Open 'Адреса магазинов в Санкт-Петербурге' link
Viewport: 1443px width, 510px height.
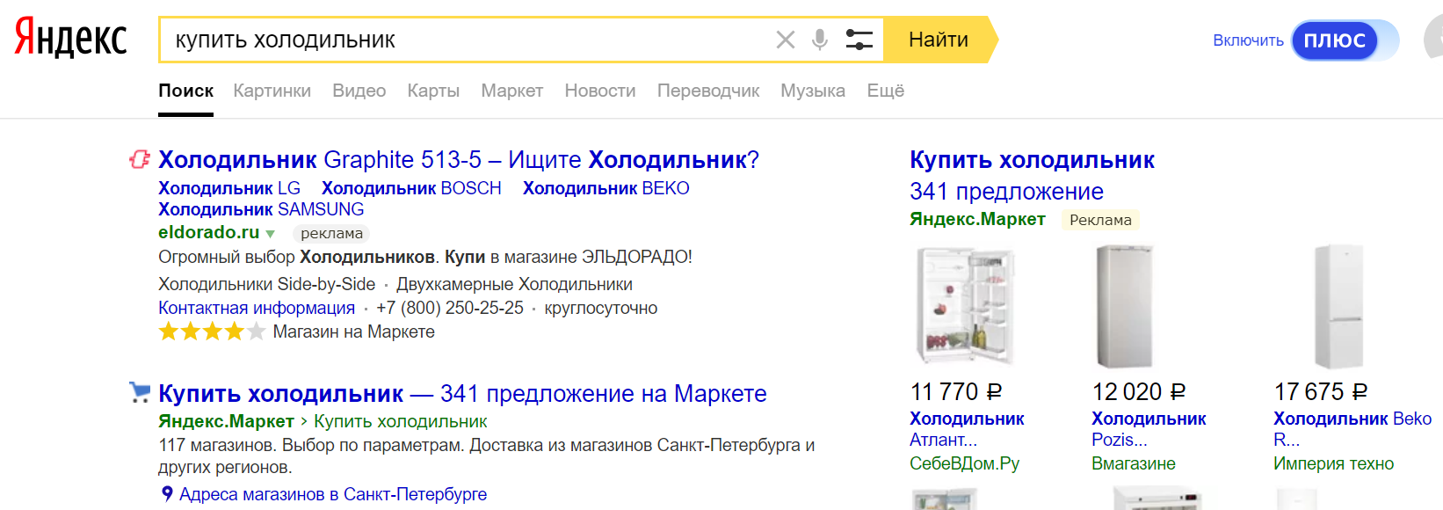(x=333, y=494)
